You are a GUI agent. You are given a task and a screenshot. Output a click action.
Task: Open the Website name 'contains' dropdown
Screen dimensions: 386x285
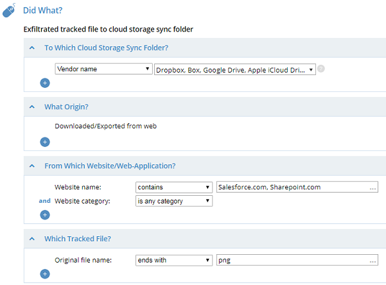point(173,187)
